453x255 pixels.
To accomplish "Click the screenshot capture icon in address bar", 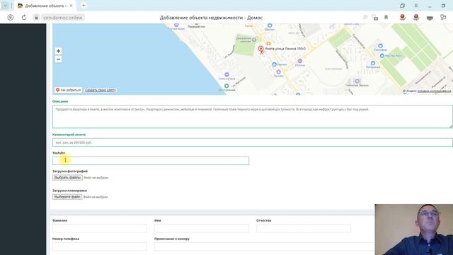I will [375, 18].
